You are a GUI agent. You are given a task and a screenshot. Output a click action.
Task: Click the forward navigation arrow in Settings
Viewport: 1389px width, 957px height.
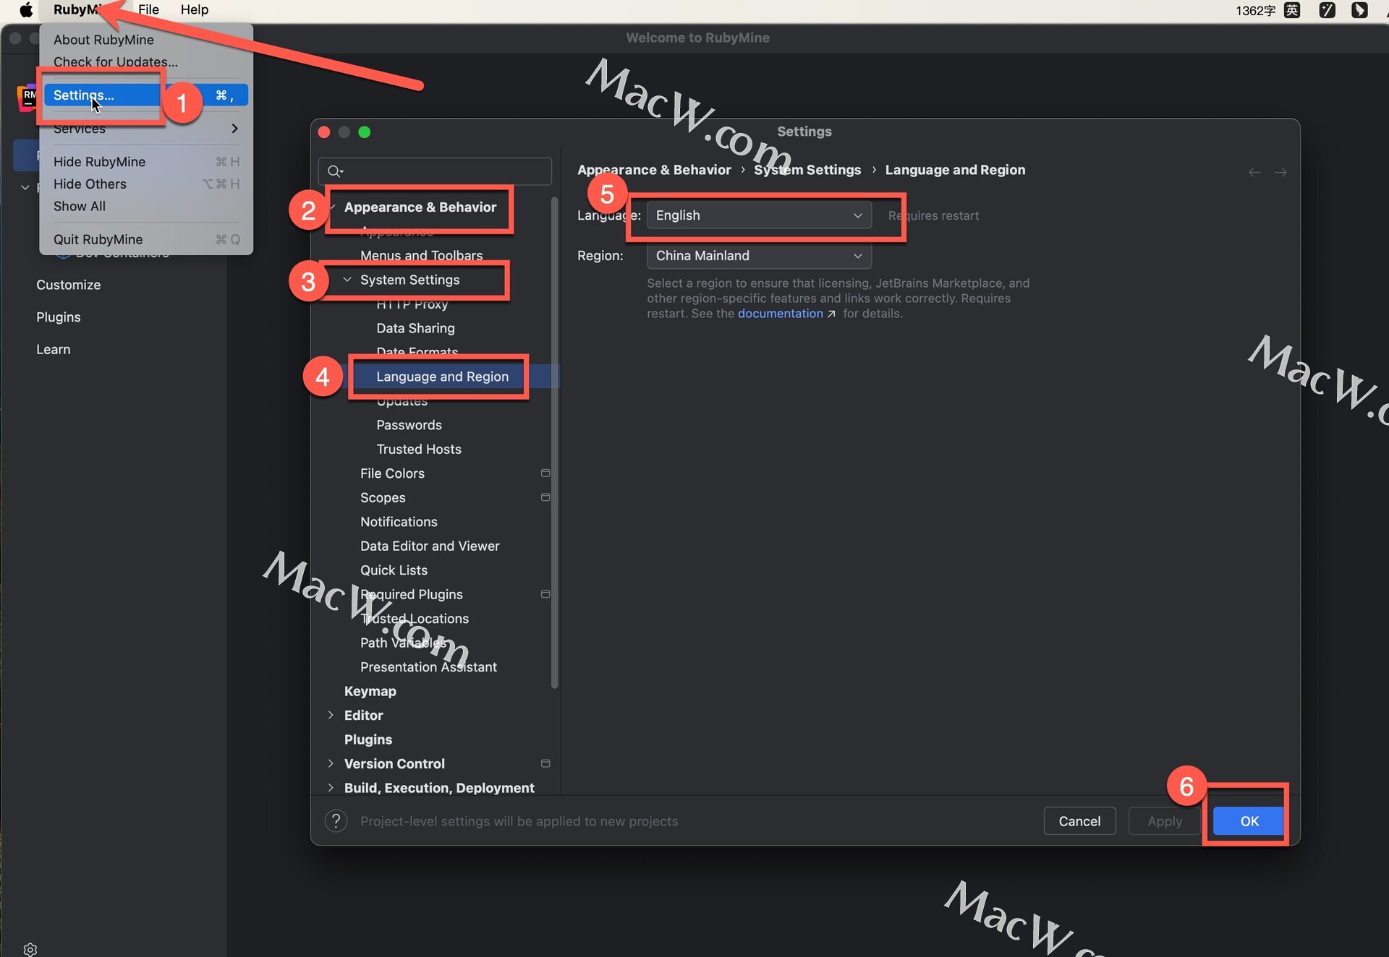click(1280, 172)
